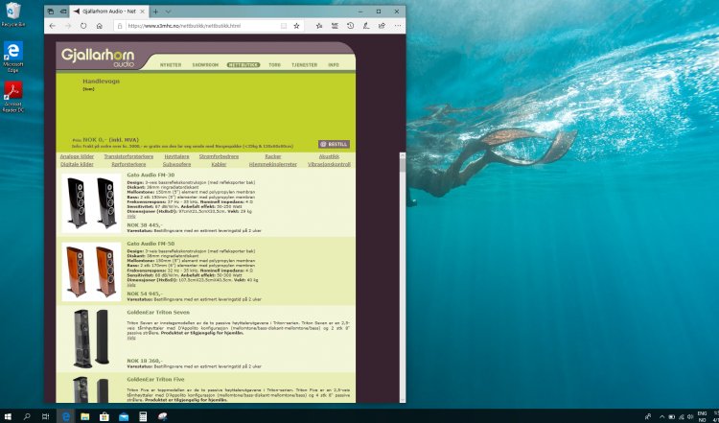Share this page icon in Edge toolbar
Viewport: 719px width, 423px height.
pos(382,26)
